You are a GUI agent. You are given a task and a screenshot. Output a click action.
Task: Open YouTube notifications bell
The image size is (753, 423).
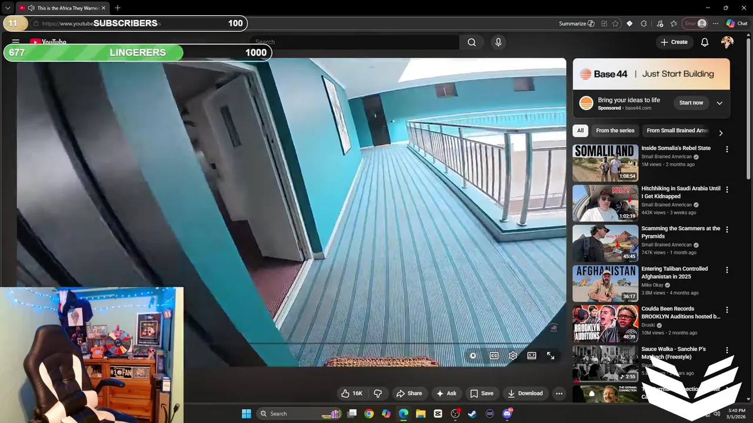point(705,42)
